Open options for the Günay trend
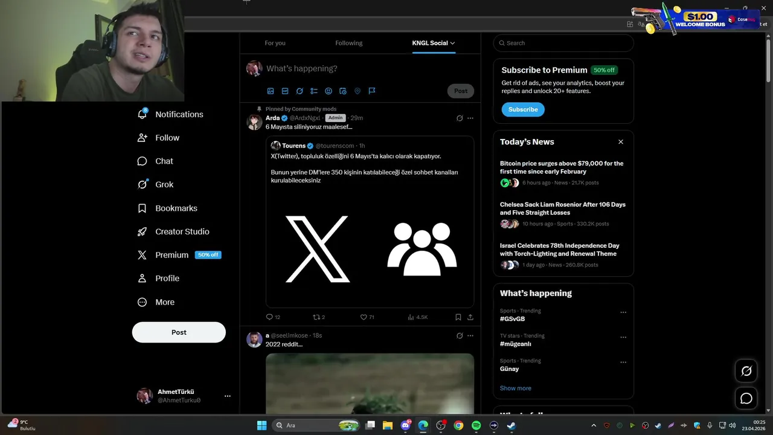This screenshot has width=773, height=435. click(623, 362)
